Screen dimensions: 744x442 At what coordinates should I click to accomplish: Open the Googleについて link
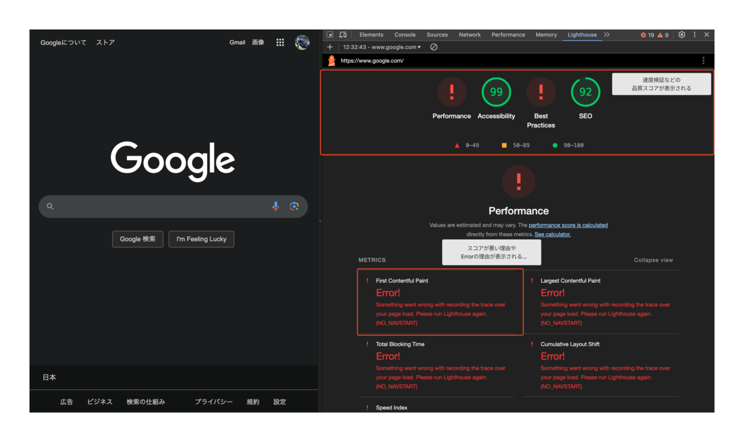click(64, 43)
